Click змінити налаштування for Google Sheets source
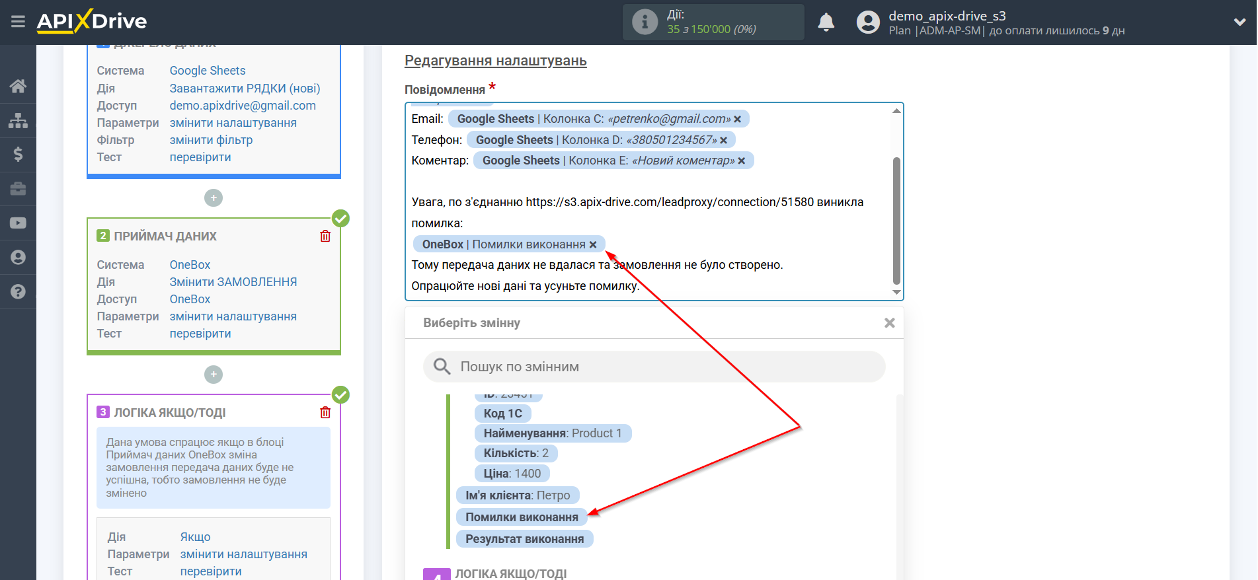1258x580 pixels. point(233,123)
